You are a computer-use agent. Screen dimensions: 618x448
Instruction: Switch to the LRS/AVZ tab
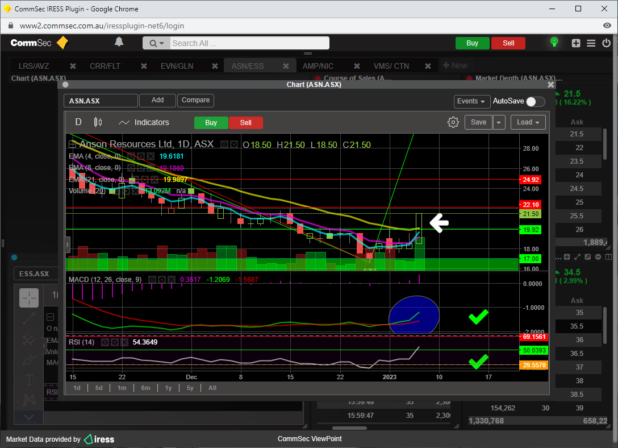34,67
